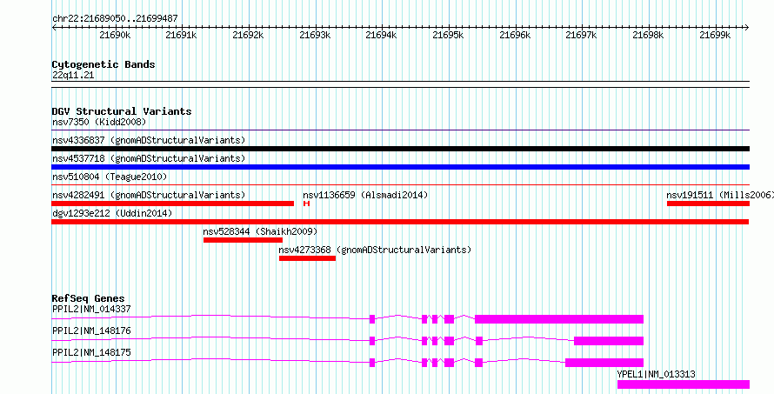Click the DGV Structural Variants track heading
Screen dimensions: 774x394
(122, 111)
